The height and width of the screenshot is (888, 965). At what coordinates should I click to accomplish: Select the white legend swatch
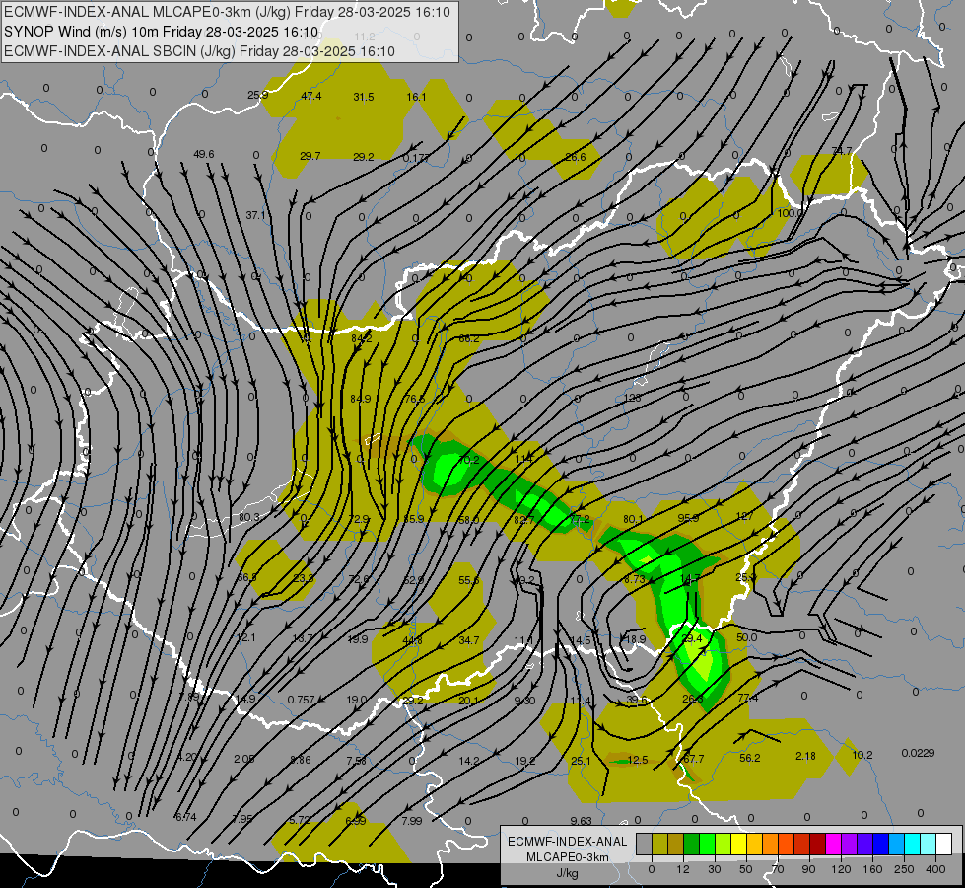tap(944, 844)
